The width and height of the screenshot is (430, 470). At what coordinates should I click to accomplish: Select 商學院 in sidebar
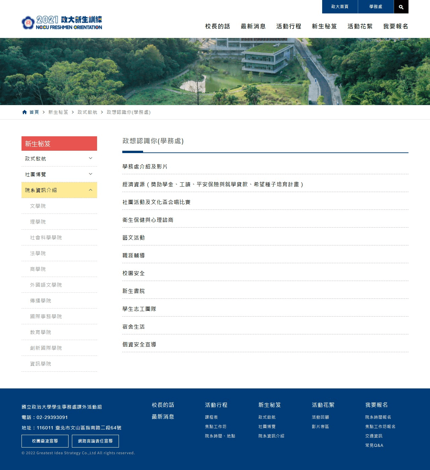[59, 269]
